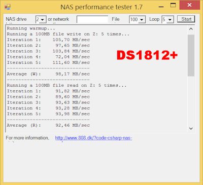203x185 pixels.
Task: Click the scroll down arrow in results
Action: (191, 129)
